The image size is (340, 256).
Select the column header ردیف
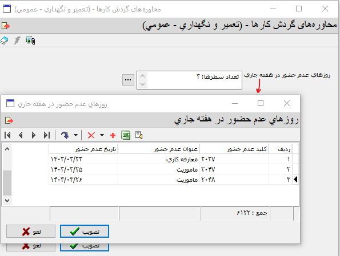[x=281, y=149]
